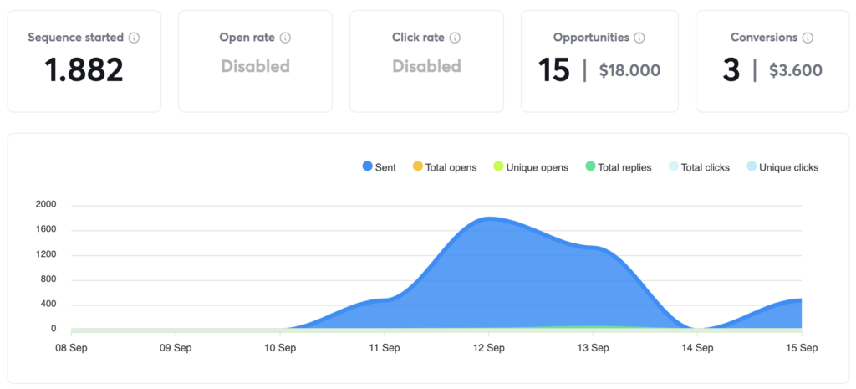The width and height of the screenshot is (856, 389).
Task: Click info icon next to Sequence started
Action: pyautogui.click(x=135, y=38)
